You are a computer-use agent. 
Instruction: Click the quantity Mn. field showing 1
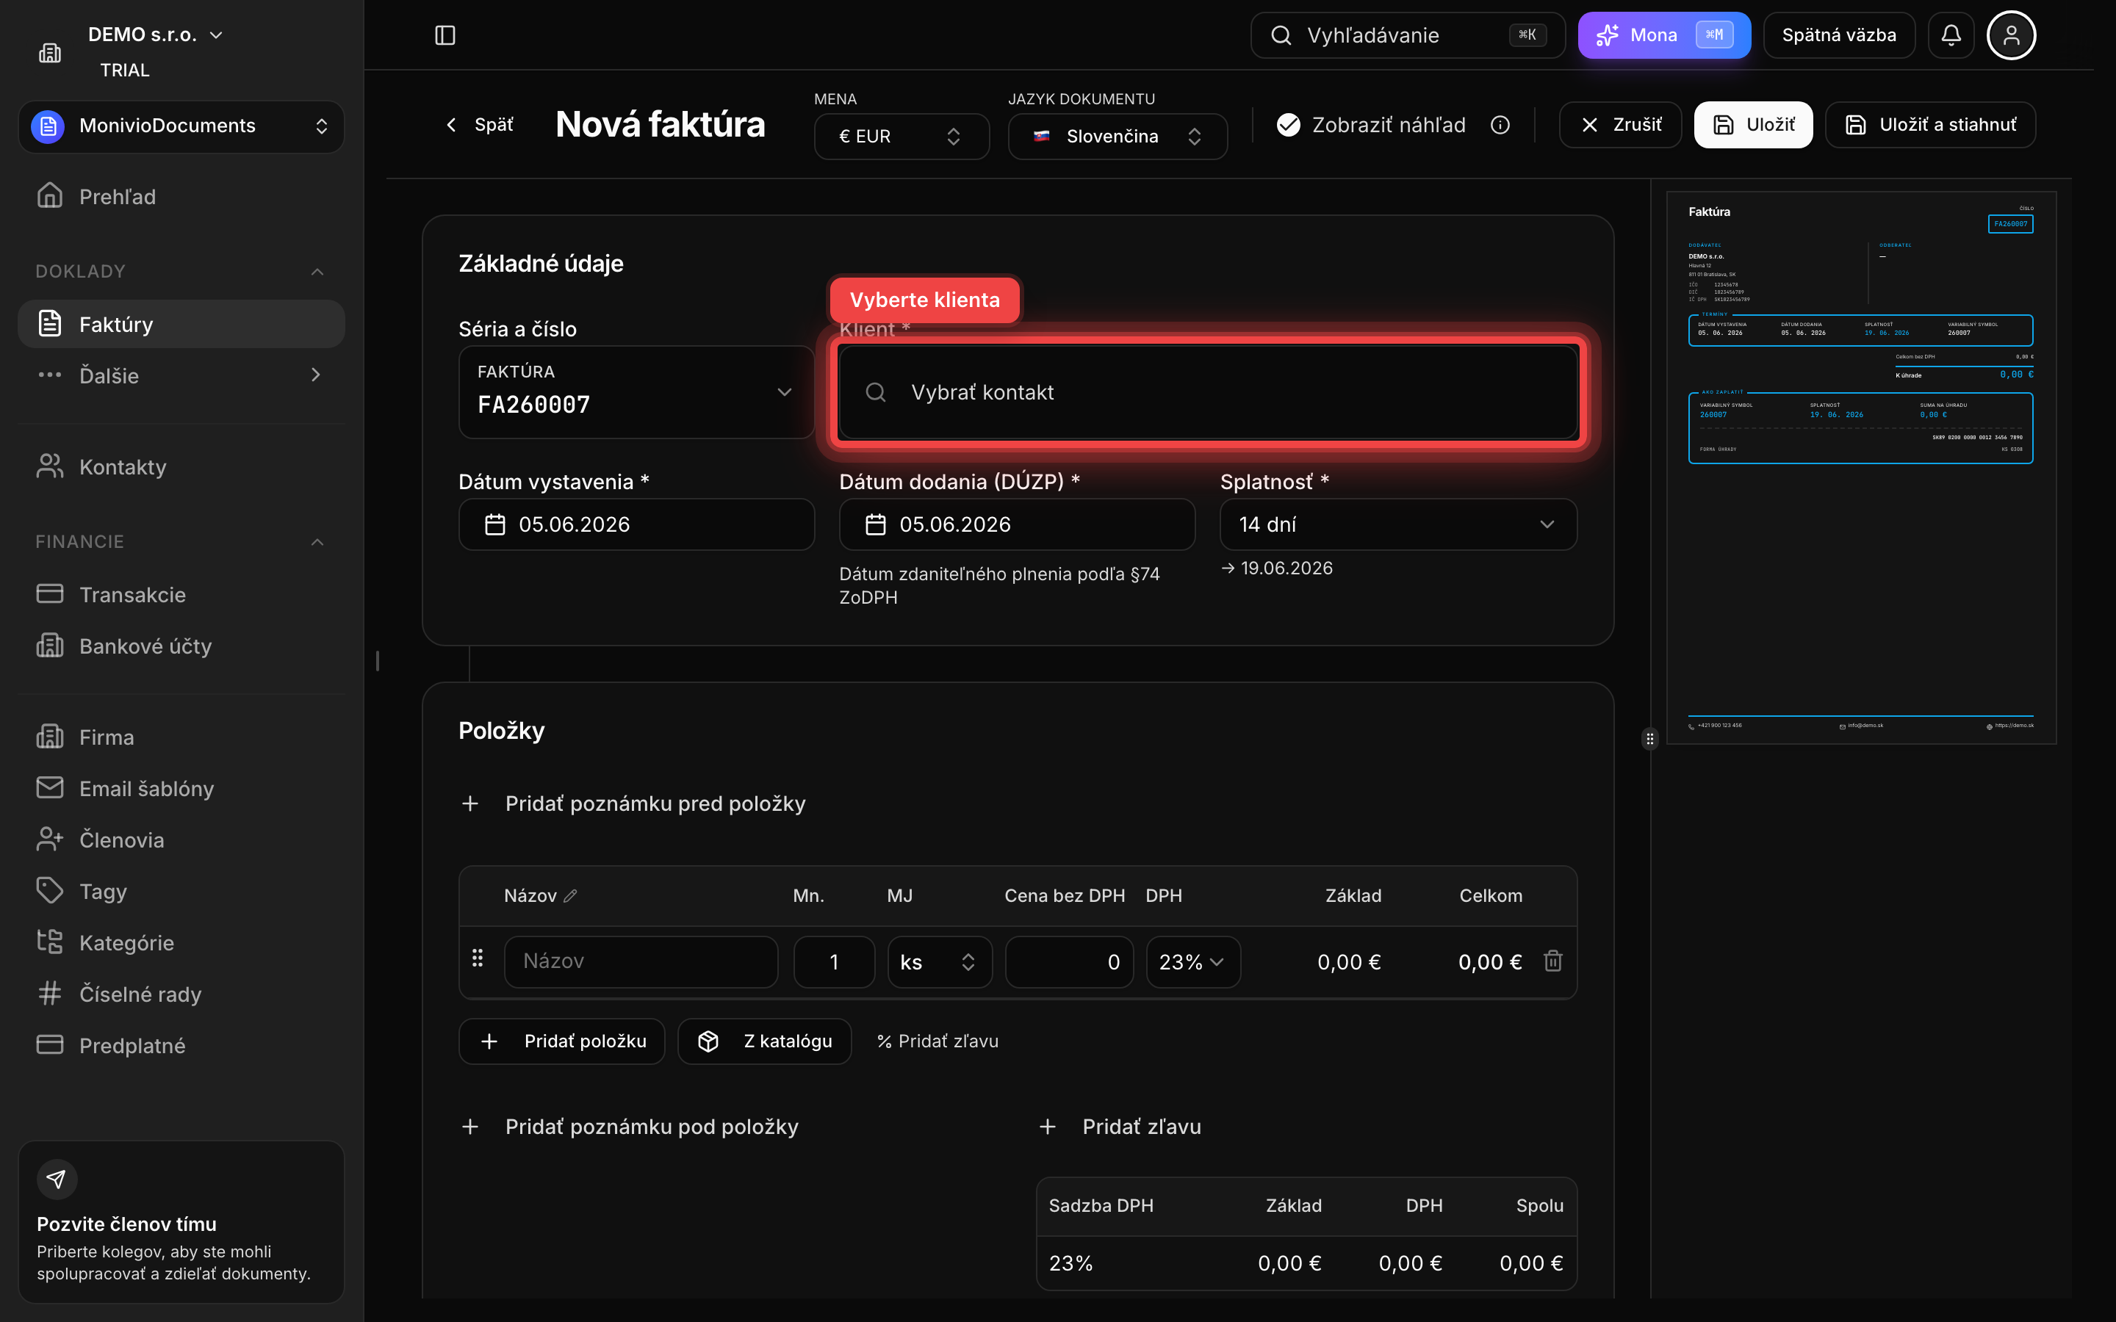pyautogui.click(x=834, y=962)
